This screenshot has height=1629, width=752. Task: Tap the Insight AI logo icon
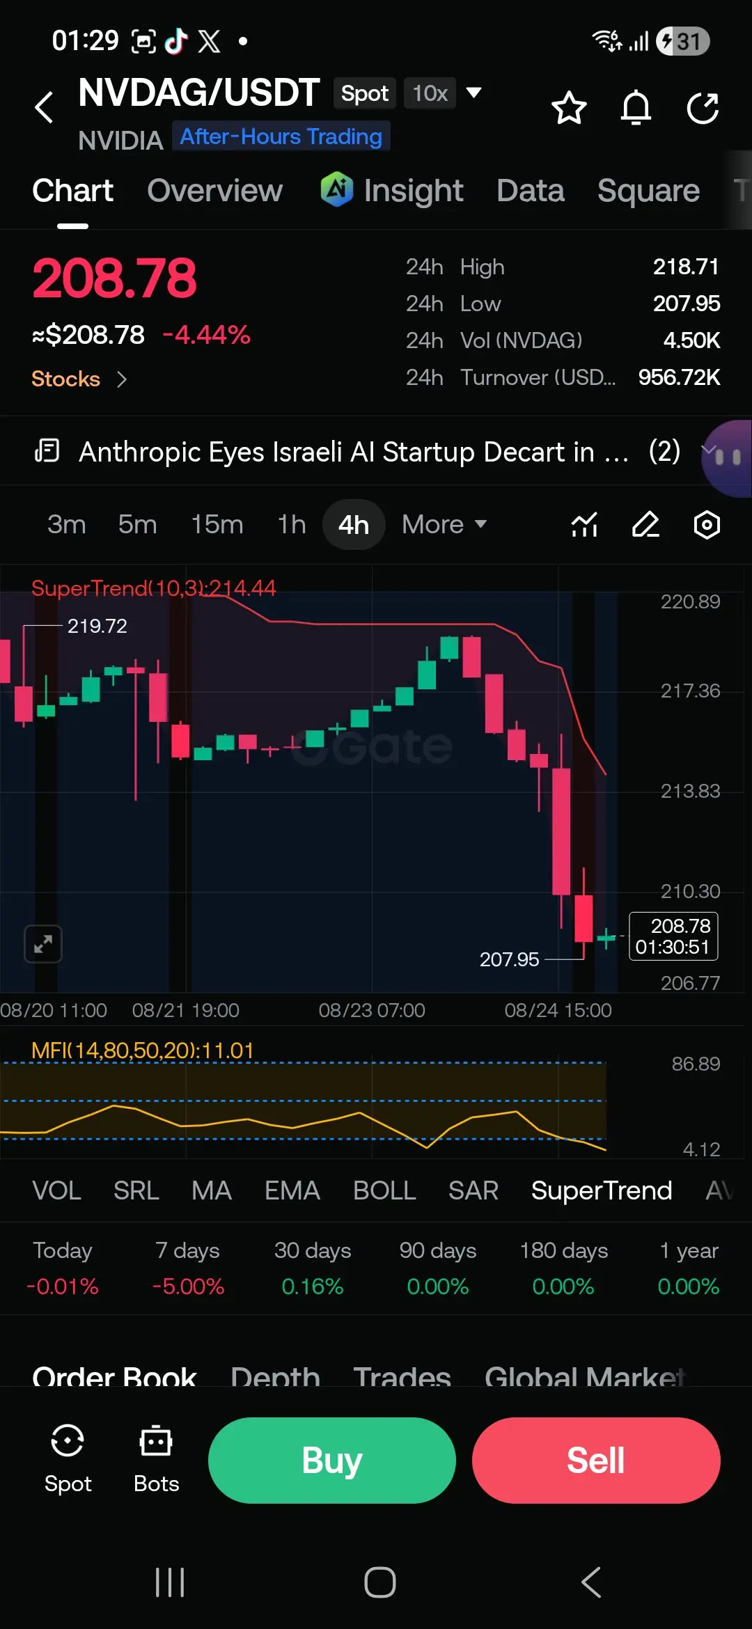pos(337,189)
